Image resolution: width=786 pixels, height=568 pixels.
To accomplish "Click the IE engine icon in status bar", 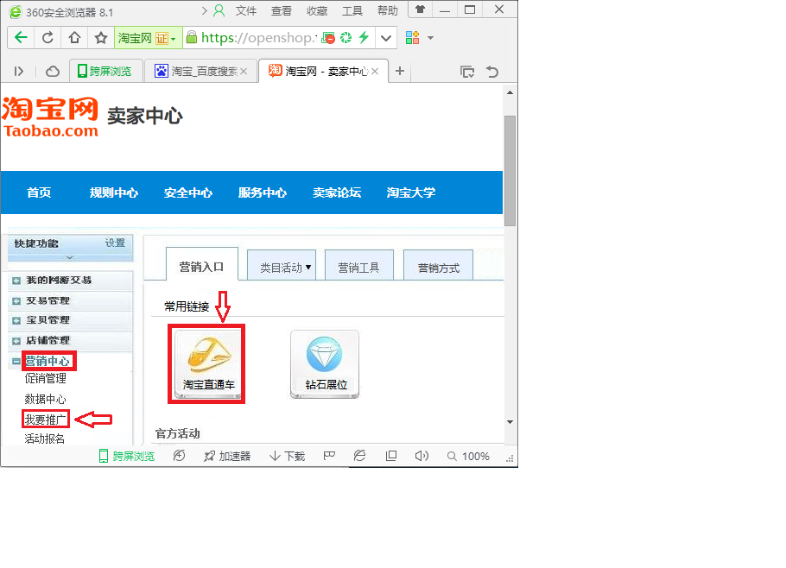I will (359, 455).
